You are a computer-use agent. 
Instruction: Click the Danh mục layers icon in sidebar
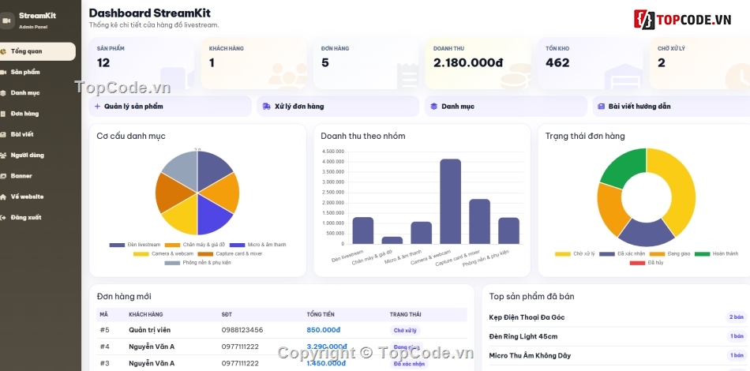tap(3, 93)
